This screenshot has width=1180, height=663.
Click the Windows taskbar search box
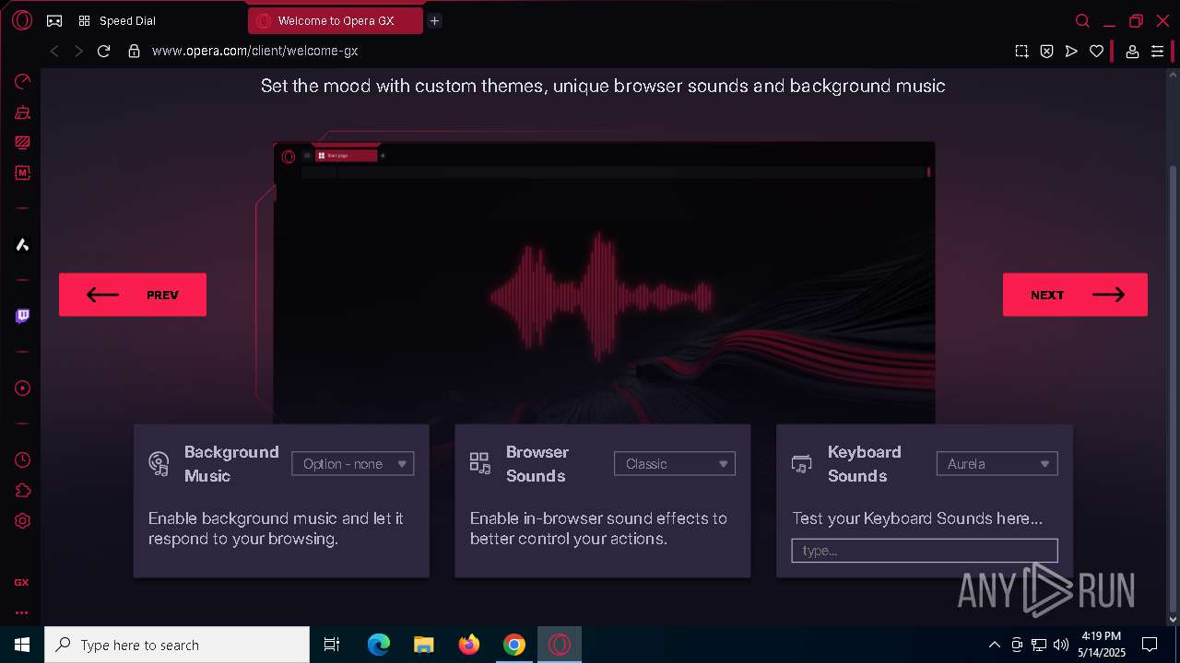point(177,645)
